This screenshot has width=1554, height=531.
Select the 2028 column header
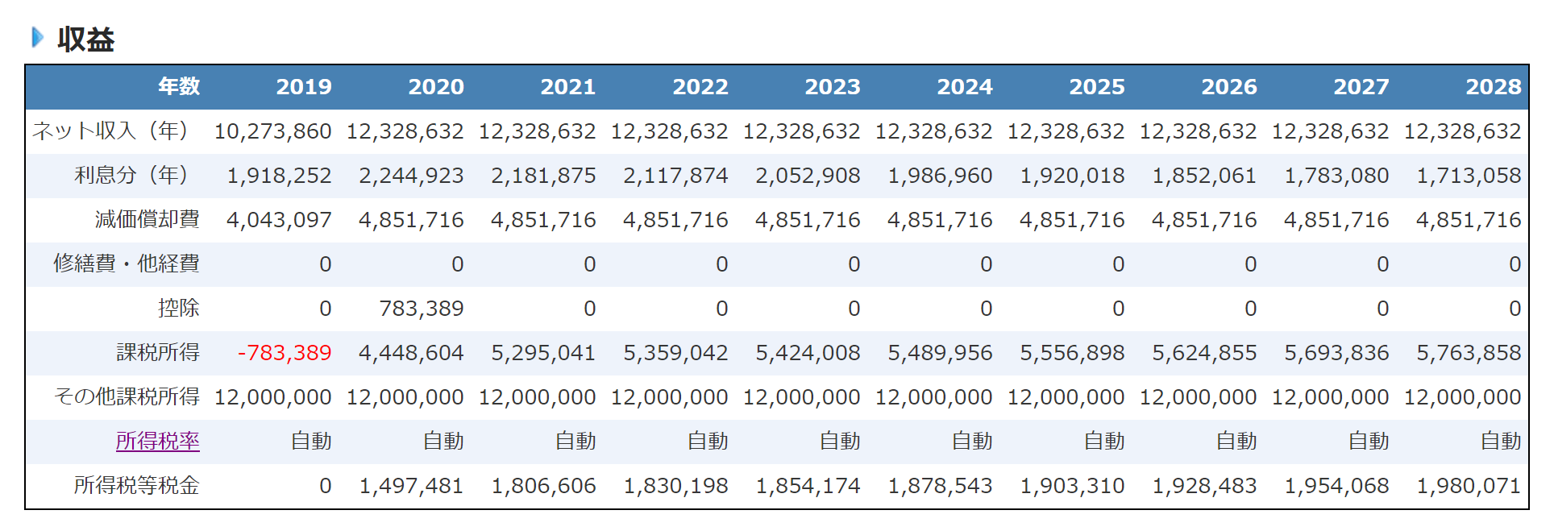[1493, 87]
